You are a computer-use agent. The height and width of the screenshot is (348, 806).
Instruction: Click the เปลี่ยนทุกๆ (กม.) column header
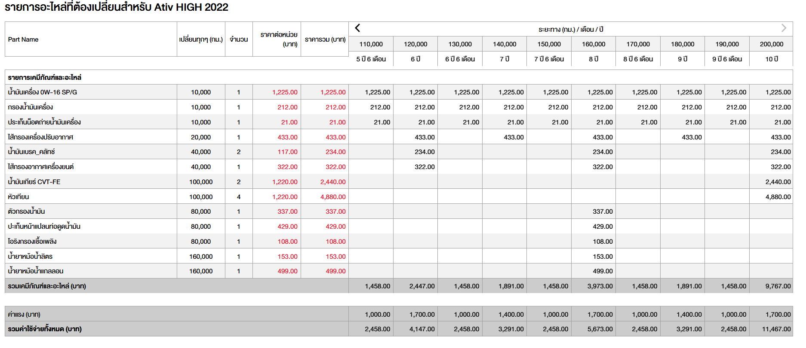pyautogui.click(x=201, y=39)
